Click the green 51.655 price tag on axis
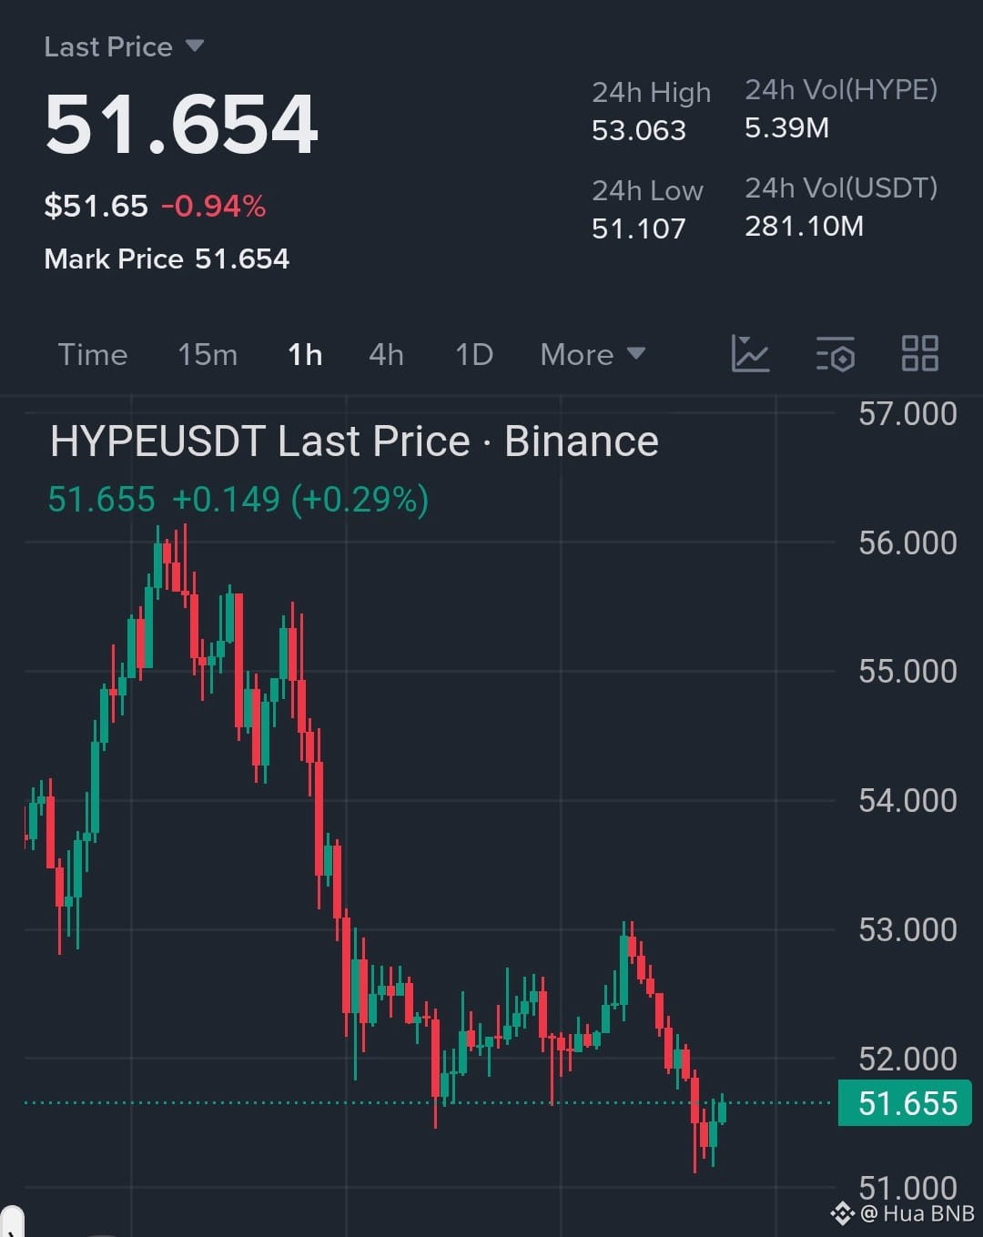Viewport: 983px width, 1237px height. pyautogui.click(x=905, y=1103)
